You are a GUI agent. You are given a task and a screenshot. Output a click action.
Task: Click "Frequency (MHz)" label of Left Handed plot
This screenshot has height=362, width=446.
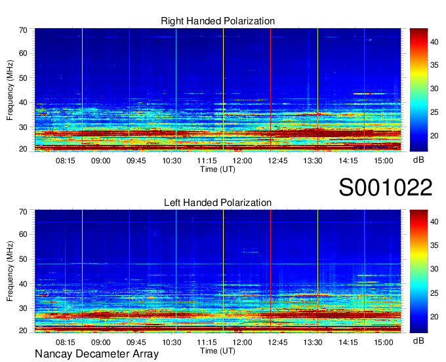(x=10, y=271)
